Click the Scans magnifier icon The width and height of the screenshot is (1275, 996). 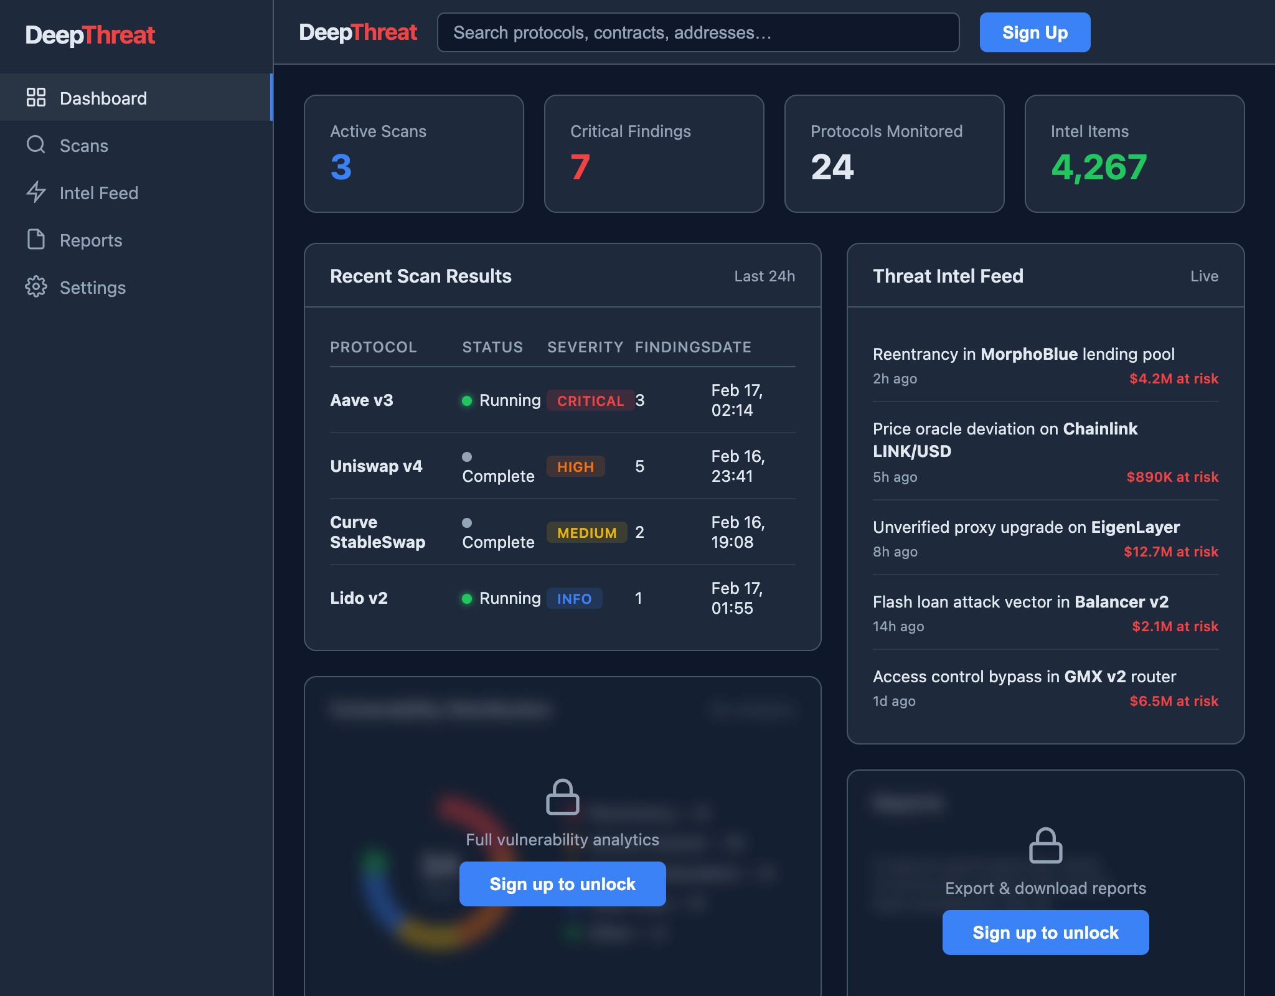(x=36, y=145)
